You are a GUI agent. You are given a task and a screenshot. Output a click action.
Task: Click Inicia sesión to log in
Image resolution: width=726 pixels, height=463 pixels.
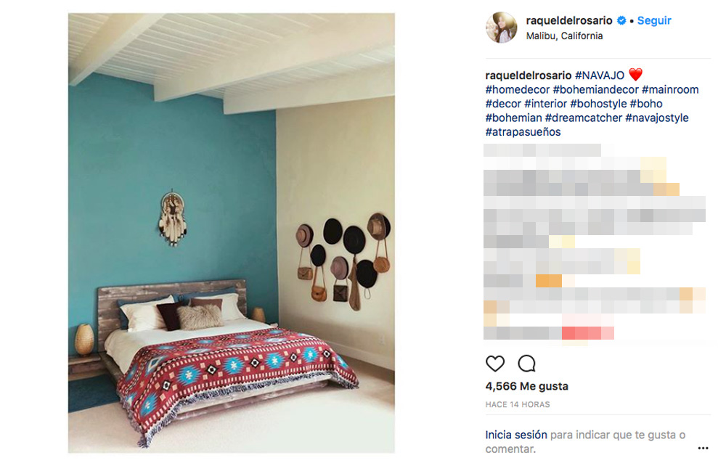tap(515, 435)
